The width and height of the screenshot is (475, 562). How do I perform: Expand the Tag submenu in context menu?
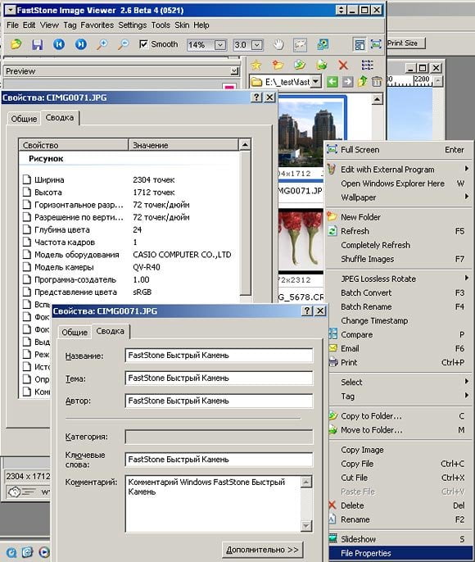click(x=467, y=396)
